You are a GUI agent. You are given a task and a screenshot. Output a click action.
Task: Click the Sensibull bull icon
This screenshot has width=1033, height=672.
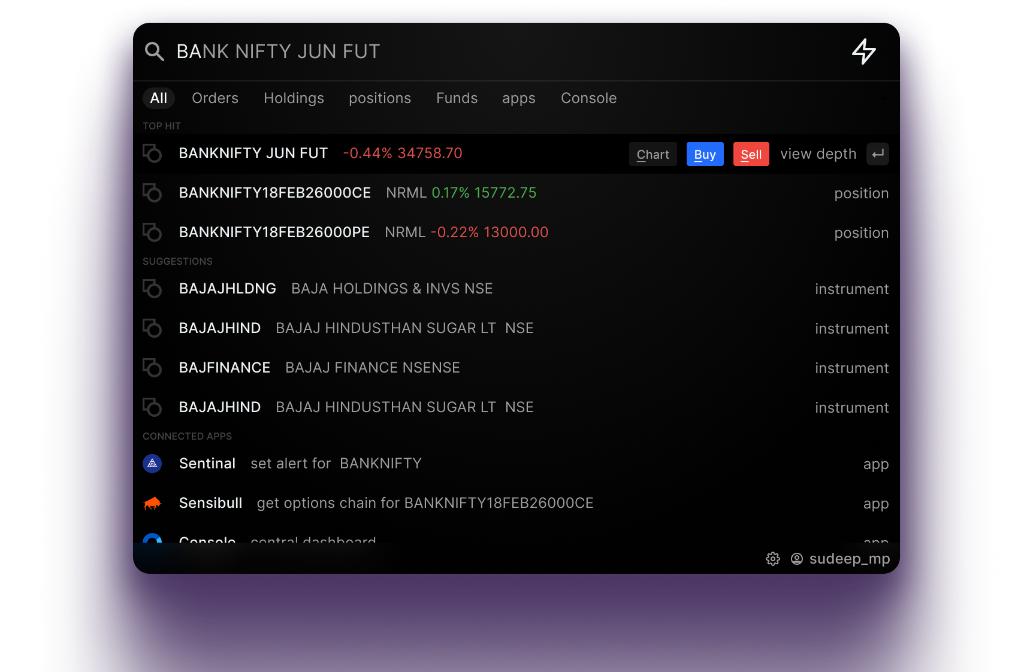pos(153,503)
